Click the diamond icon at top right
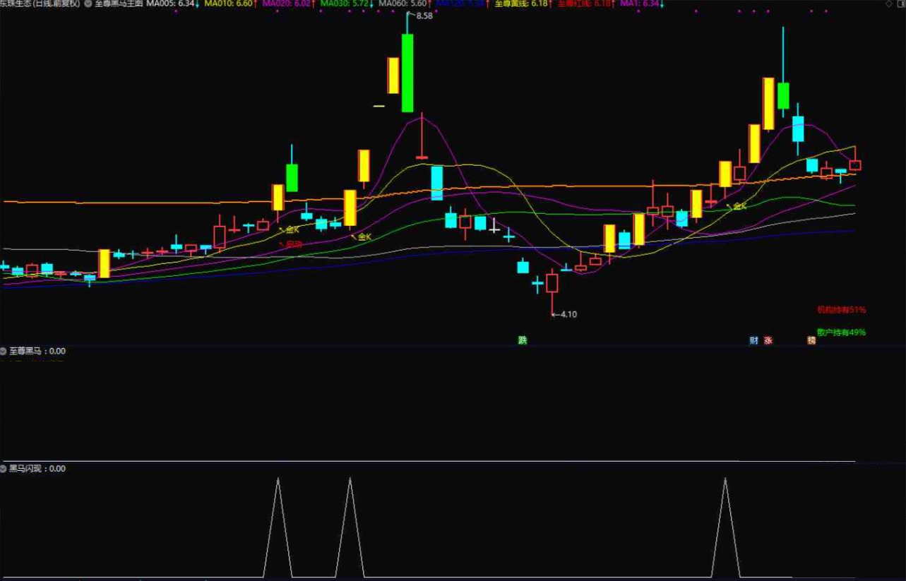This screenshot has width=906, height=581. coord(890,4)
